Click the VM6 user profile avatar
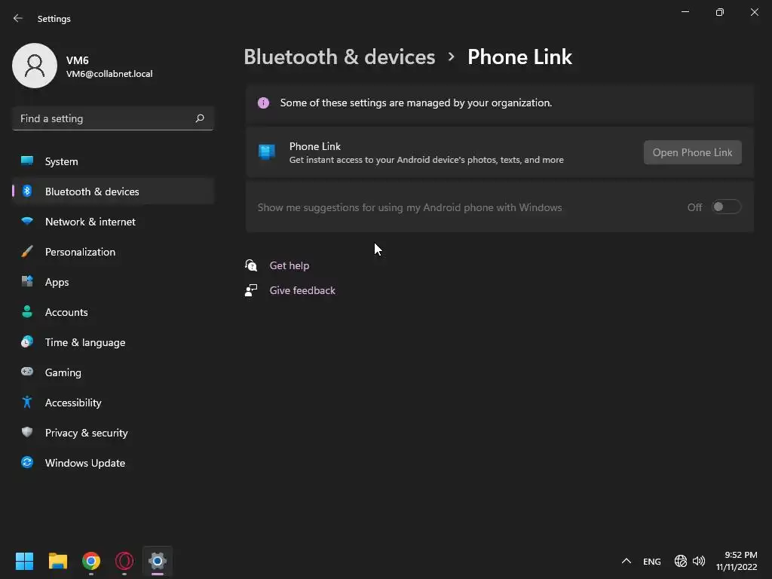This screenshot has width=772, height=579. (35, 66)
